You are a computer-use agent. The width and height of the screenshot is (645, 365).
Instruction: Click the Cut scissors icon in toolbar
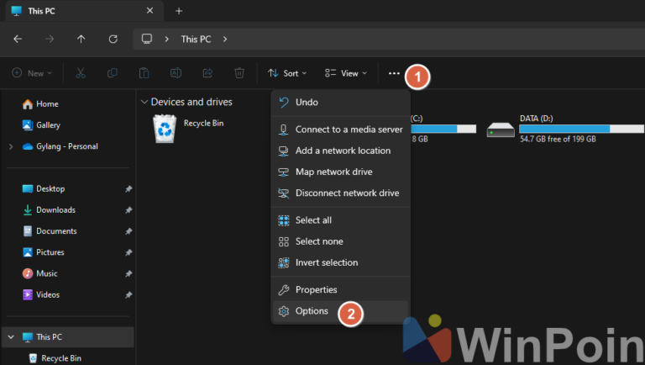tap(81, 73)
